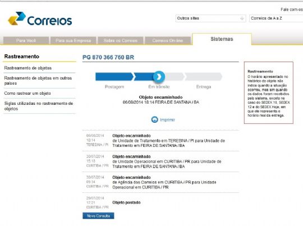Screen dimensions: 303x226
Task: Go to the Correios On-line tab
Action: [x=168, y=40]
